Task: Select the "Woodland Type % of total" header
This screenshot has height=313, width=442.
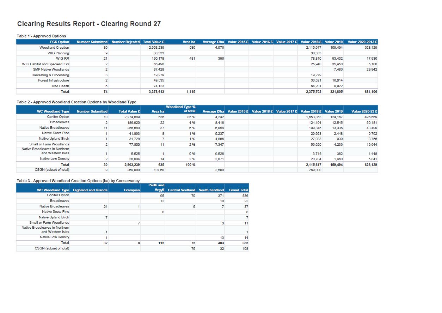Action: pyautogui.click(x=181, y=109)
